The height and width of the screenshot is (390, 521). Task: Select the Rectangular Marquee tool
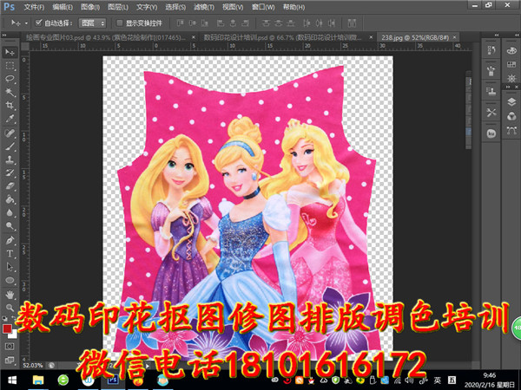coord(9,65)
